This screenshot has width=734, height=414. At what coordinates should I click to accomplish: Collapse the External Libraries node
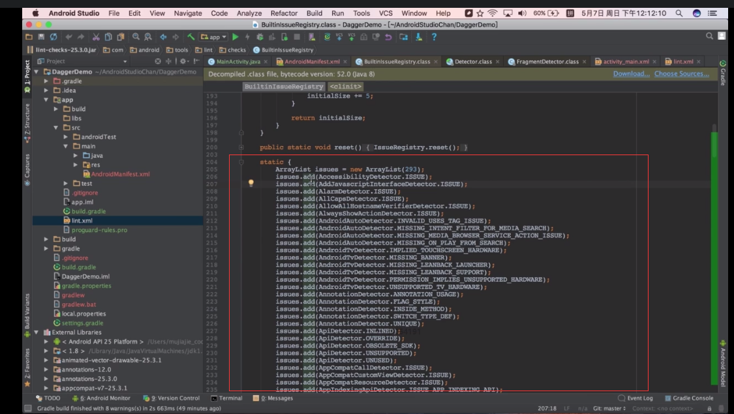37,333
